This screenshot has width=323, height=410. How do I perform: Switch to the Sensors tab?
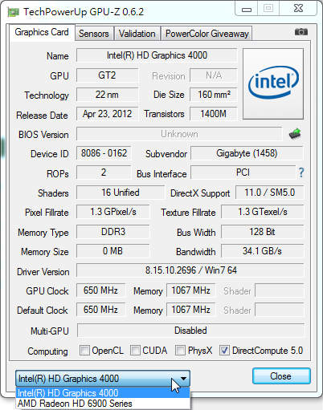pyautogui.click(x=94, y=34)
